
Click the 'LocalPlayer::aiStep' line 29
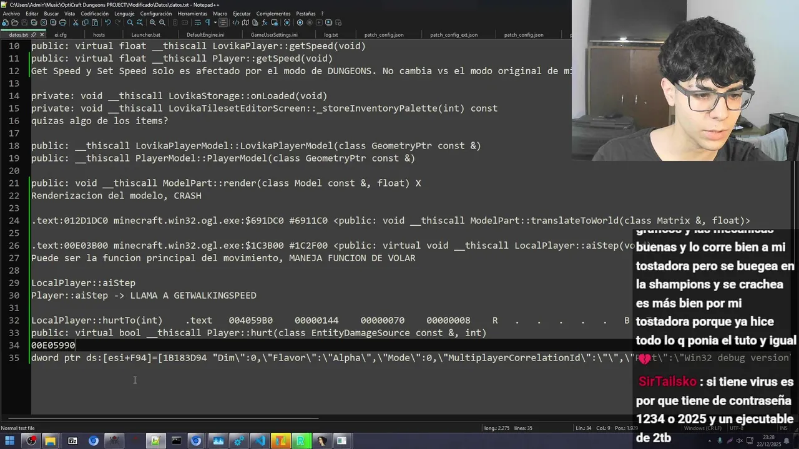(x=83, y=282)
